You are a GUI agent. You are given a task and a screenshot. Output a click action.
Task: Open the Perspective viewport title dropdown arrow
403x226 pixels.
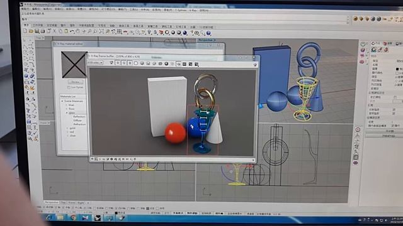tap(215, 40)
